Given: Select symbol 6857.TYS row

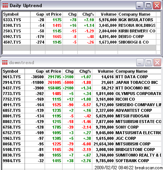Looking at the screenshot, I should click(12, 110).
